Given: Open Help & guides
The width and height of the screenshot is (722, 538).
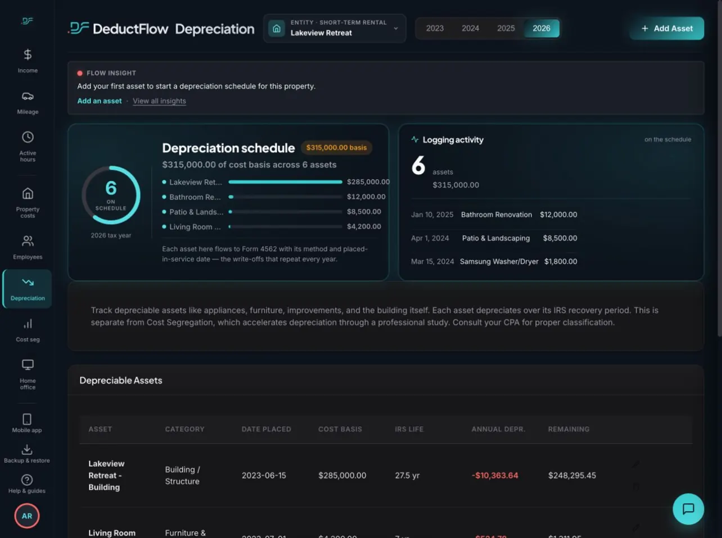Looking at the screenshot, I should (x=27, y=484).
